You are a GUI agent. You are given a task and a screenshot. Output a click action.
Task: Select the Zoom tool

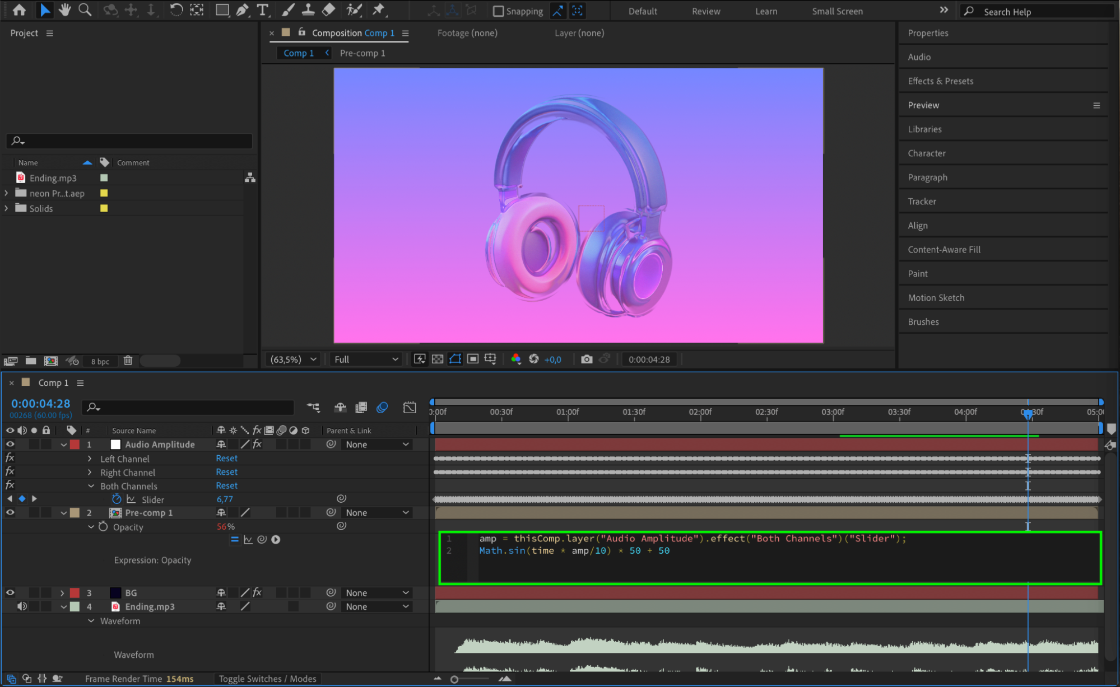tap(85, 10)
